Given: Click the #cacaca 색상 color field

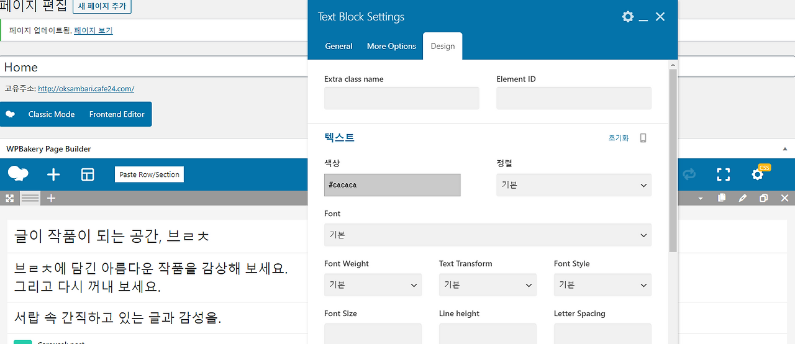Looking at the screenshot, I should point(393,185).
